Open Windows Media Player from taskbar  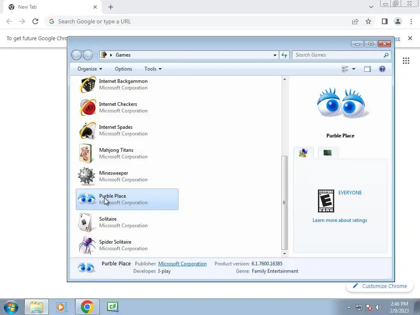(62, 307)
